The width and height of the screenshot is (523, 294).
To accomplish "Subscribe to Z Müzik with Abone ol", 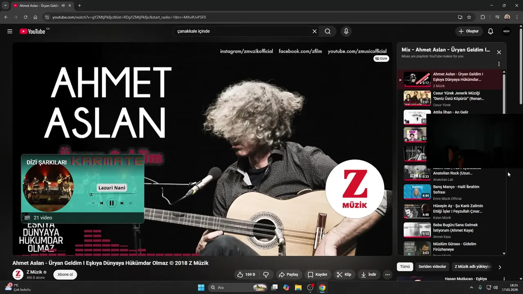I will [x=65, y=274].
